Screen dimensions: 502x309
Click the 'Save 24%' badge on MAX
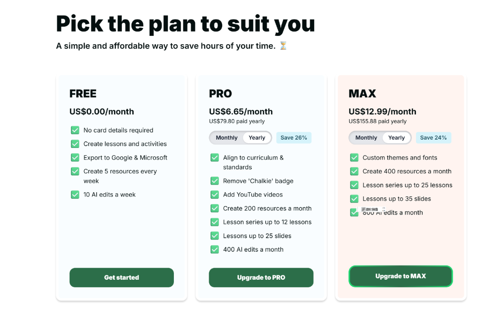433,138
